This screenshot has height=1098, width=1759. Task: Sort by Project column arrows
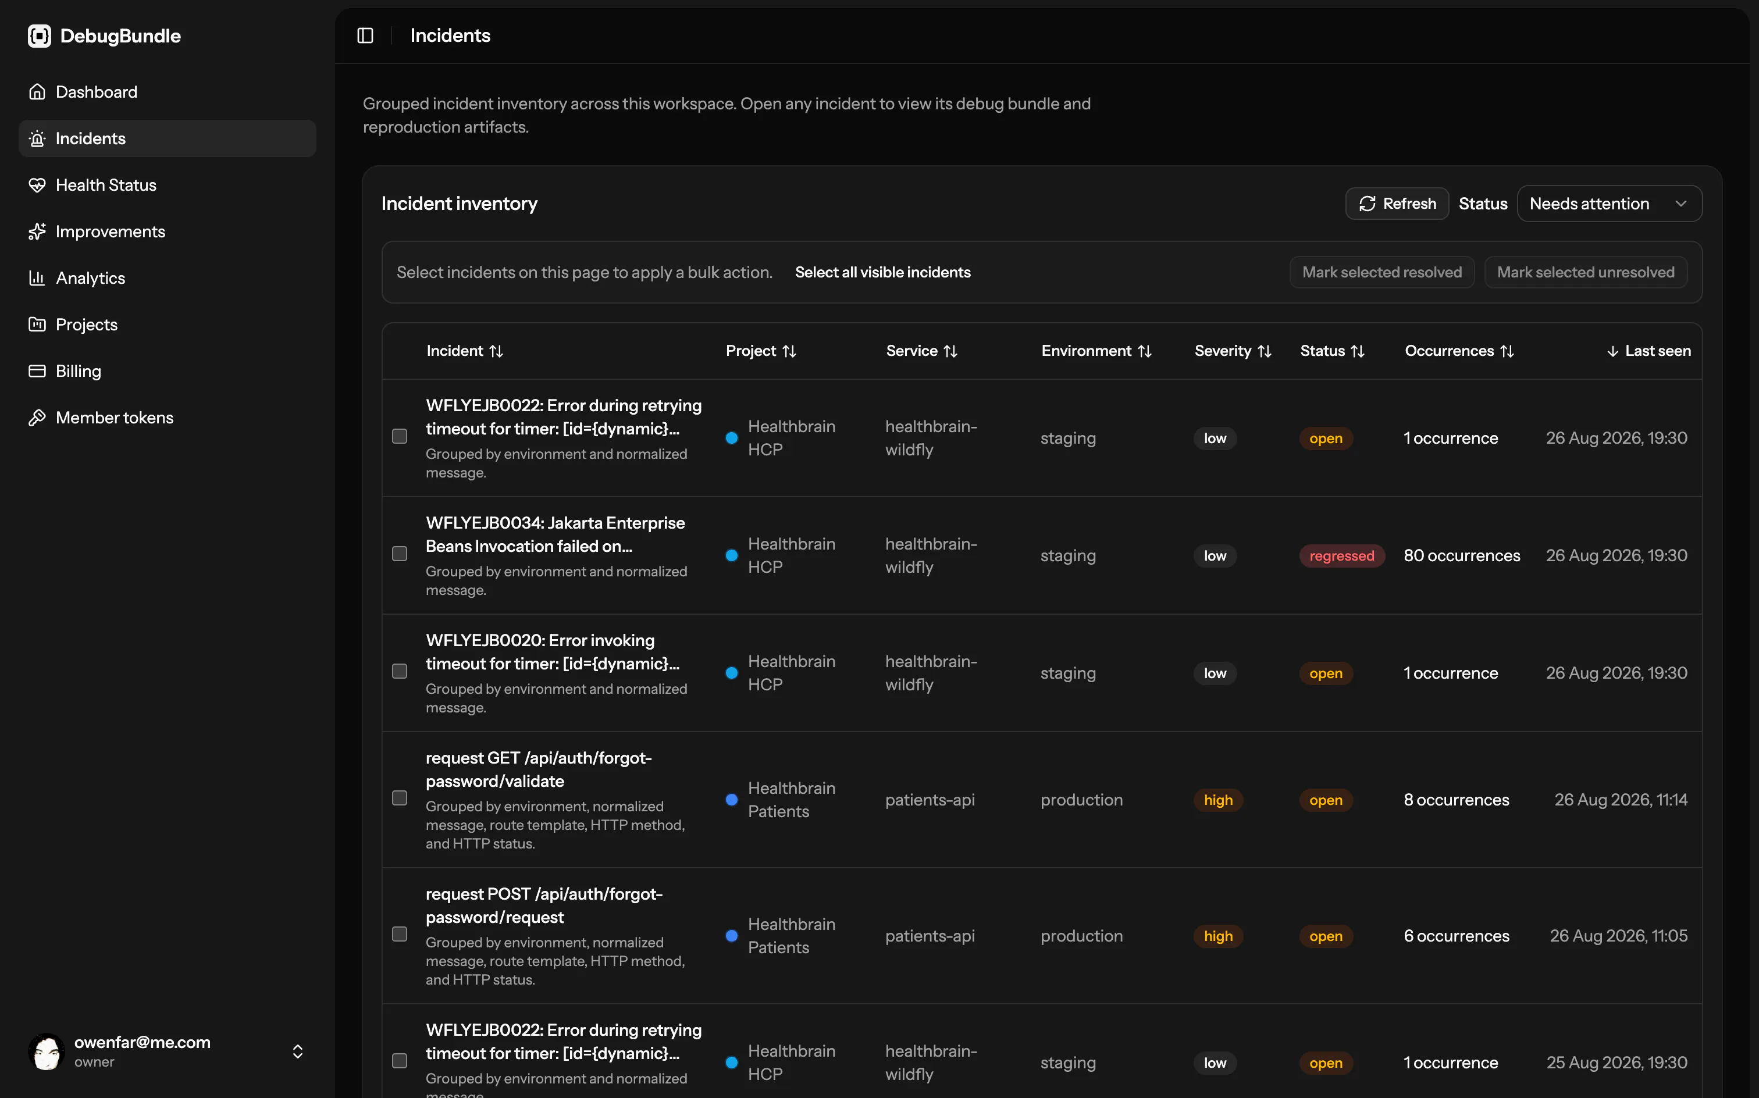coord(789,351)
